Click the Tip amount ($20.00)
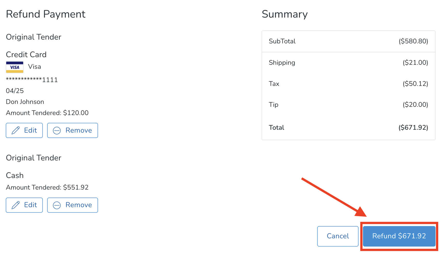 (x=415, y=105)
